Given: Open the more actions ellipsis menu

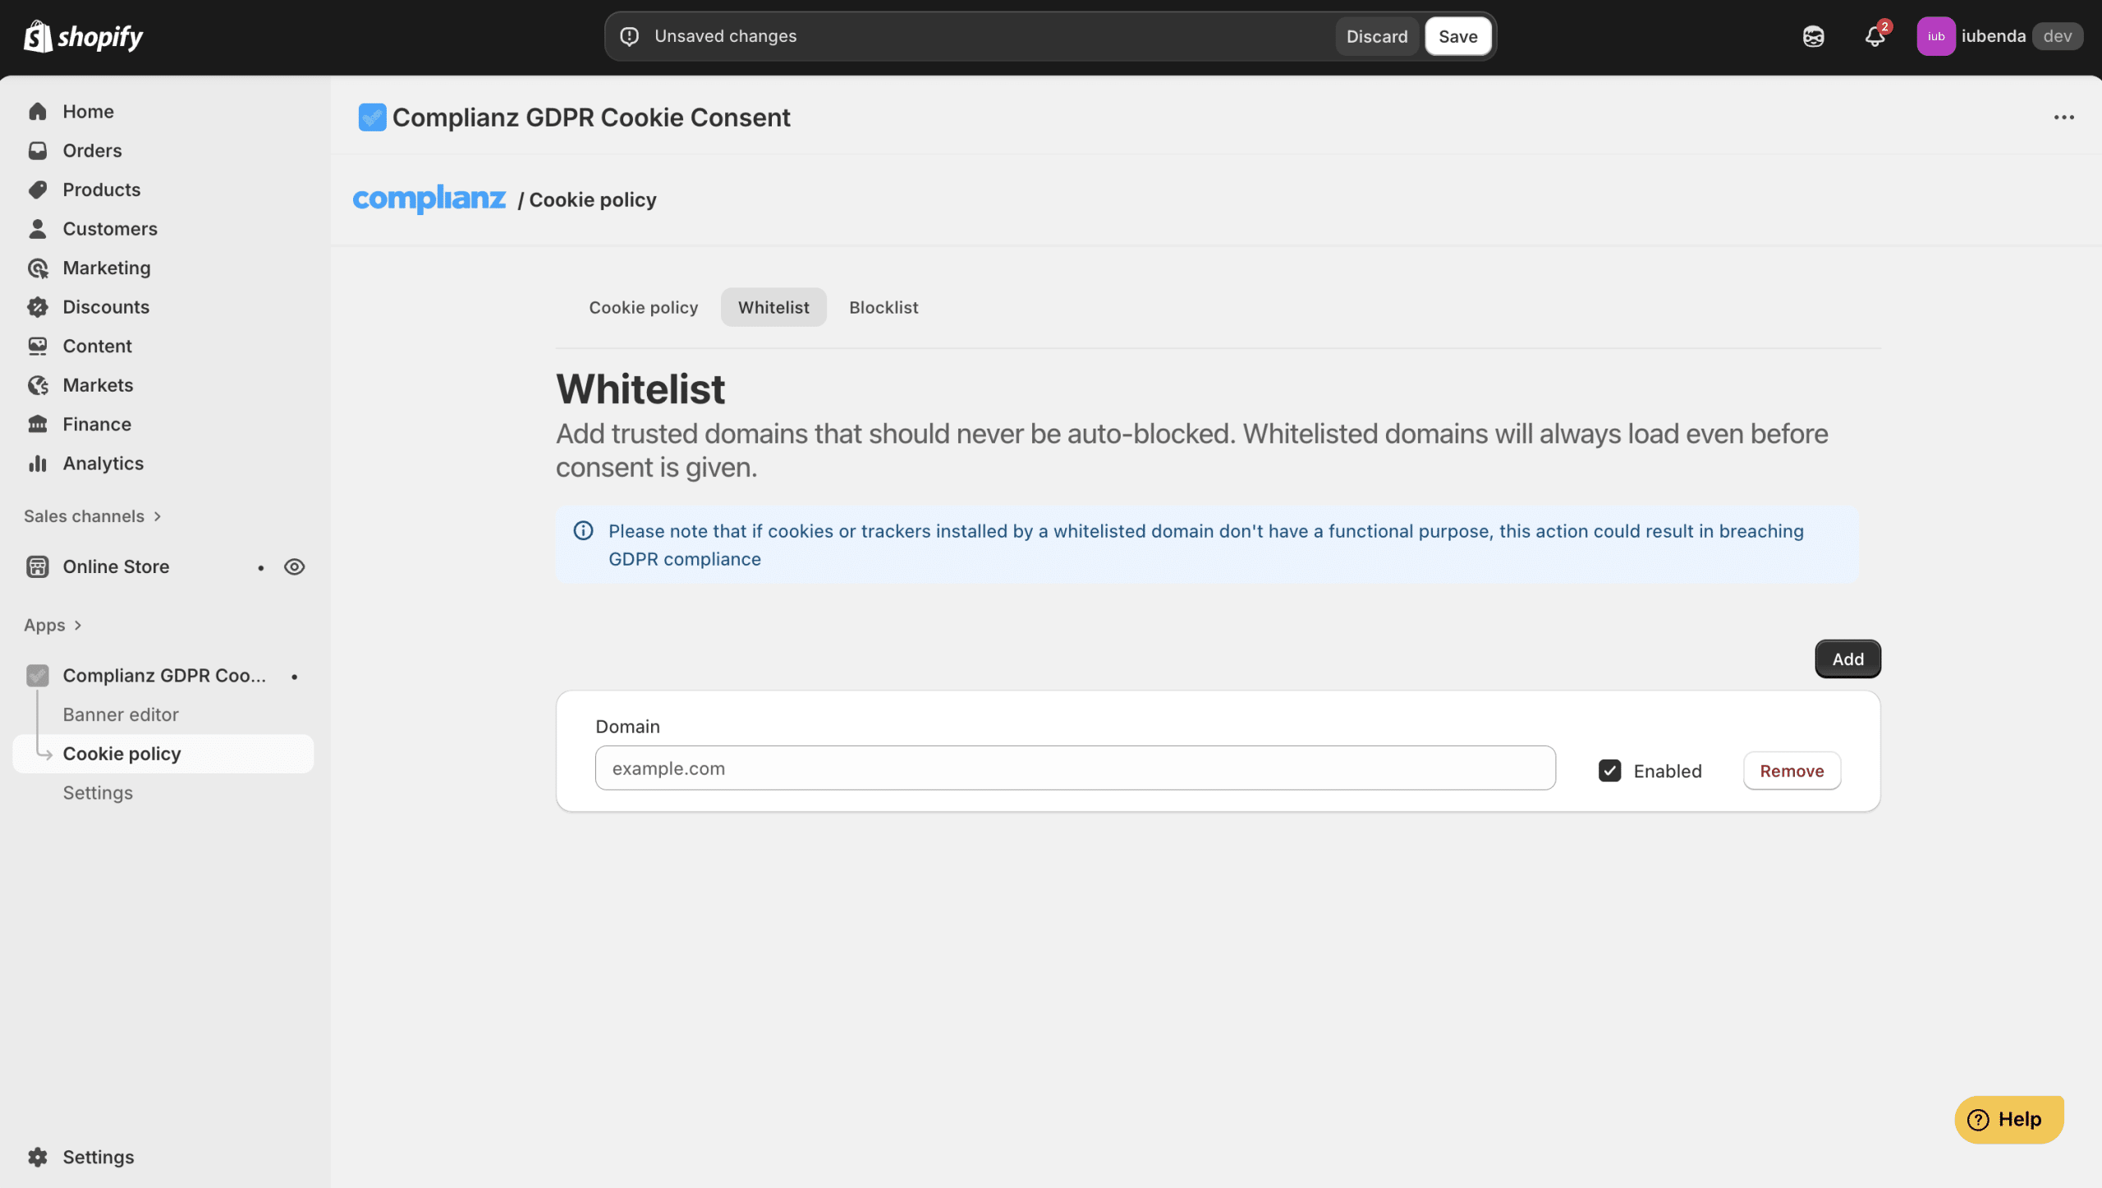Looking at the screenshot, I should click(2063, 117).
